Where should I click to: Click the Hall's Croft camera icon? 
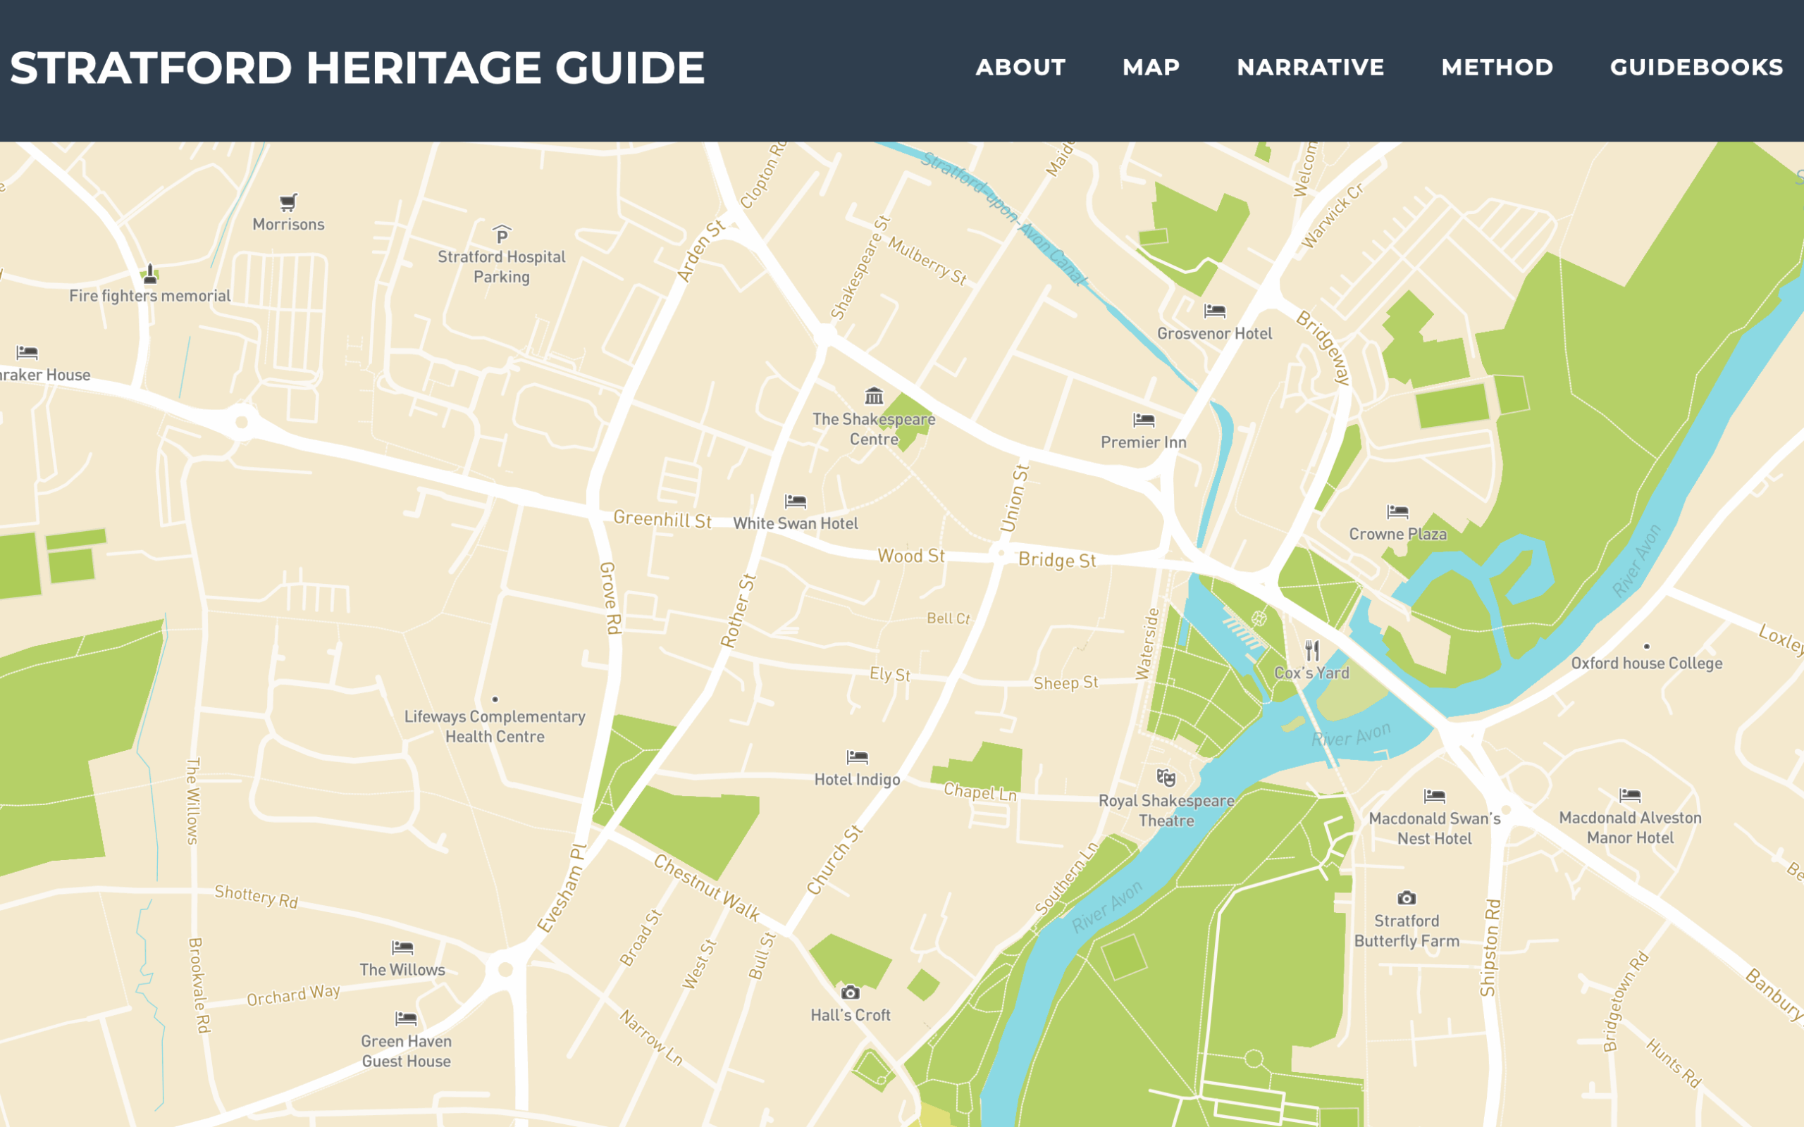(851, 992)
